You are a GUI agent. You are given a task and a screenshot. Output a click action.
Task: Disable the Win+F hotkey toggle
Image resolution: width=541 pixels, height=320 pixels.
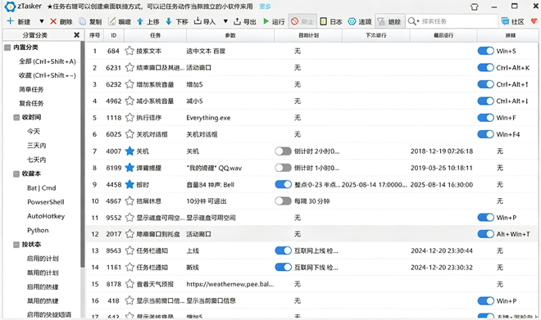pyautogui.click(x=485, y=118)
